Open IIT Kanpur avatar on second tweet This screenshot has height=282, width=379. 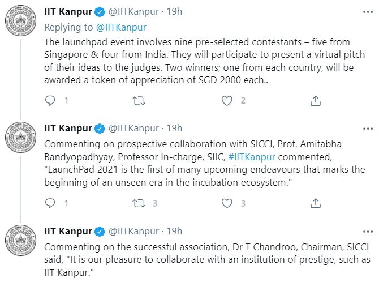pyautogui.click(x=20, y=136)
